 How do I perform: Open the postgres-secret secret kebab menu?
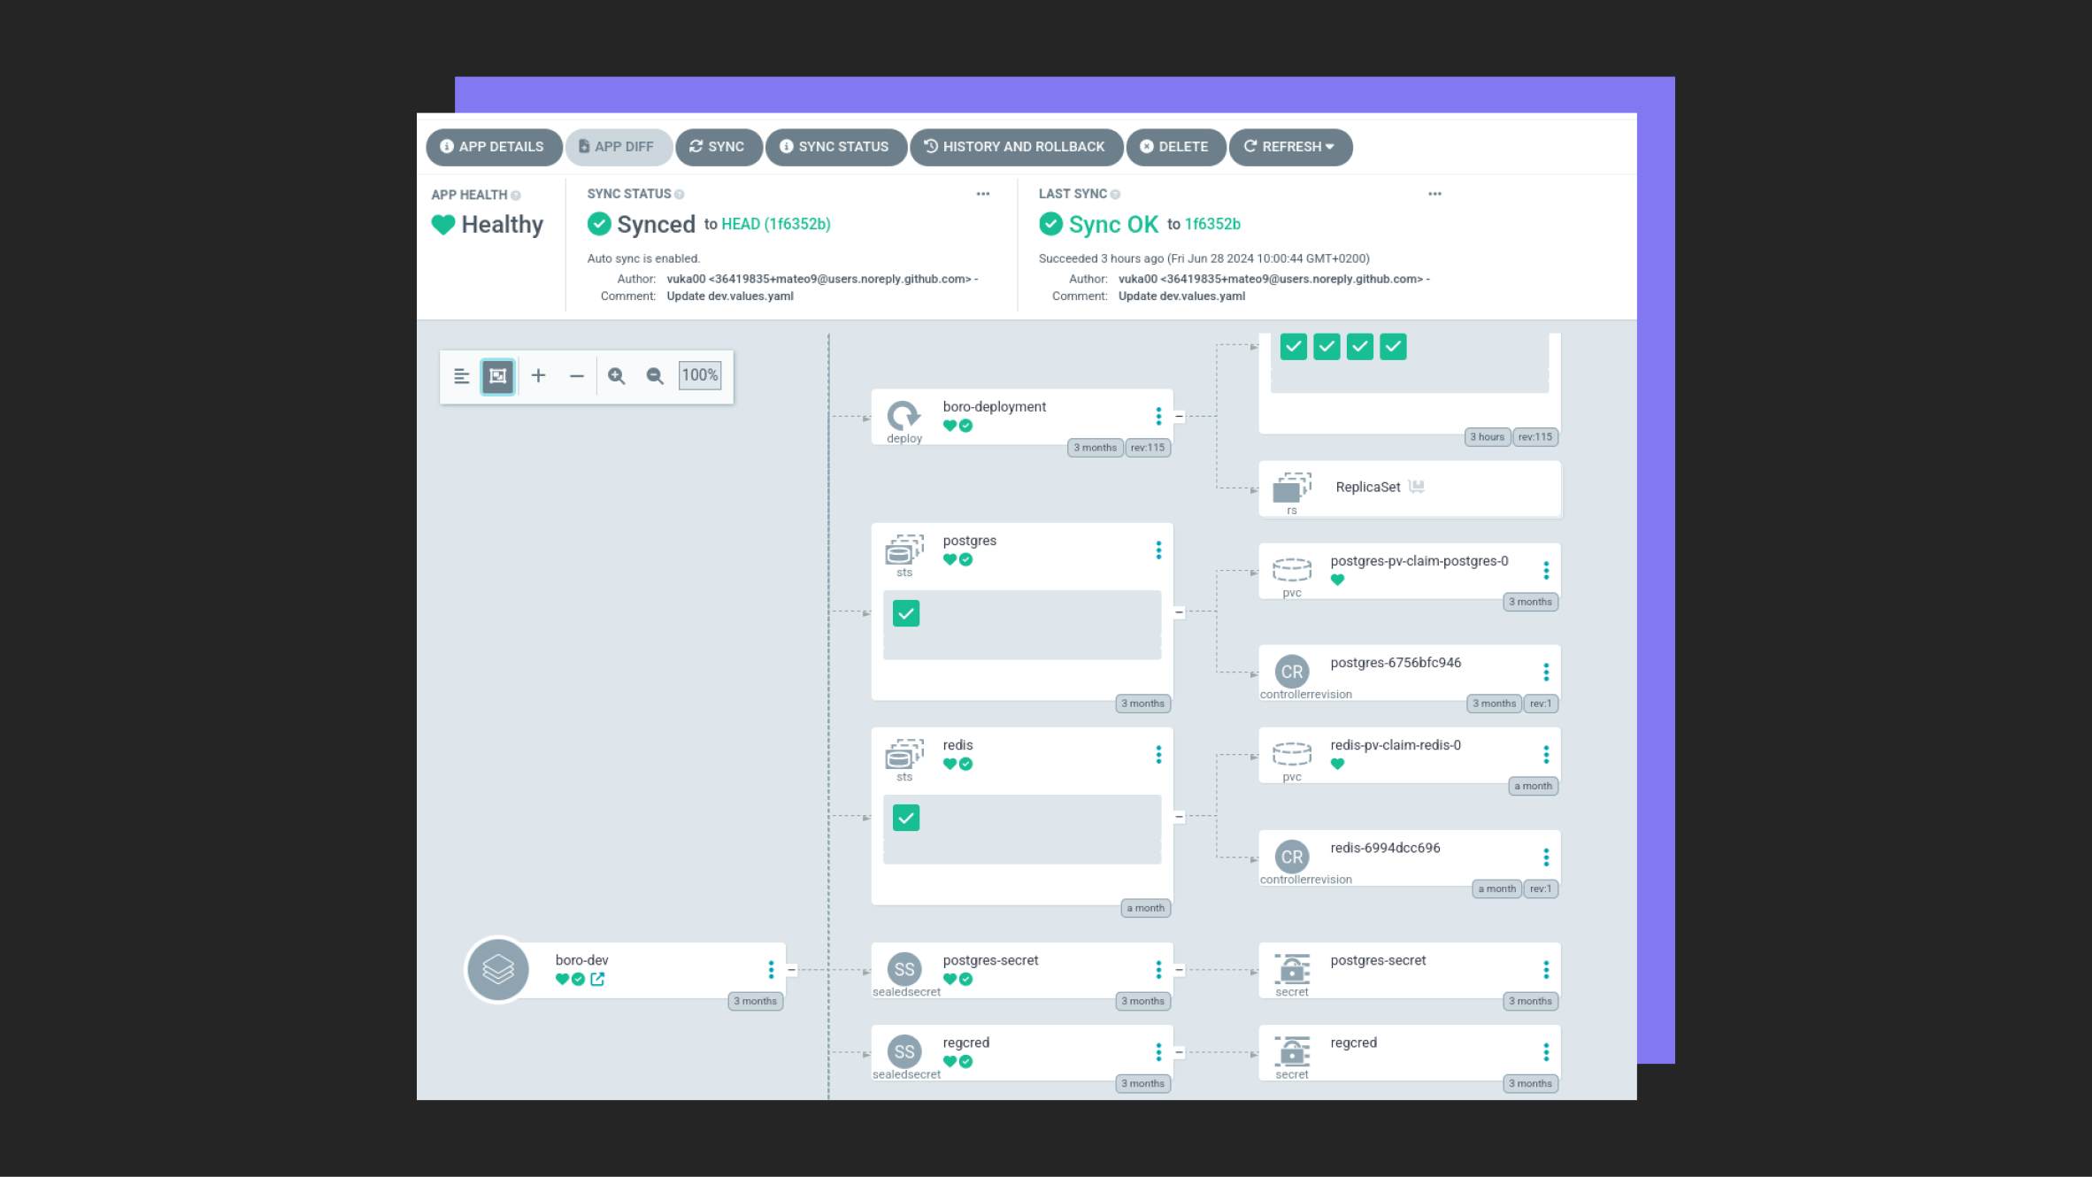coord(1546,970)
